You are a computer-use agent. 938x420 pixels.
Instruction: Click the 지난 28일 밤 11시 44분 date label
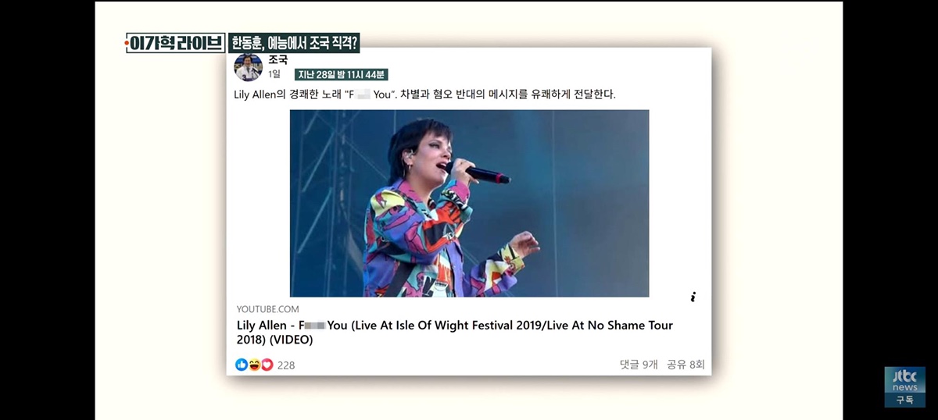(341, 75)
